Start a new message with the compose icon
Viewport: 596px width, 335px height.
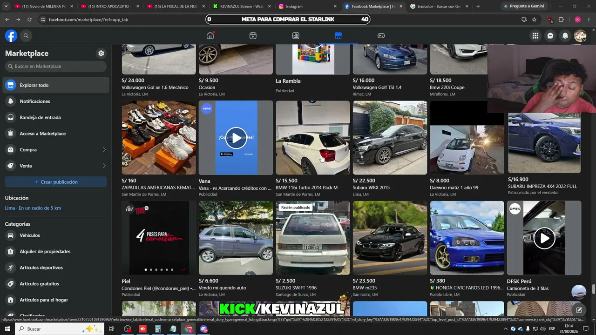pyautogui.click(x=579, y=310)
